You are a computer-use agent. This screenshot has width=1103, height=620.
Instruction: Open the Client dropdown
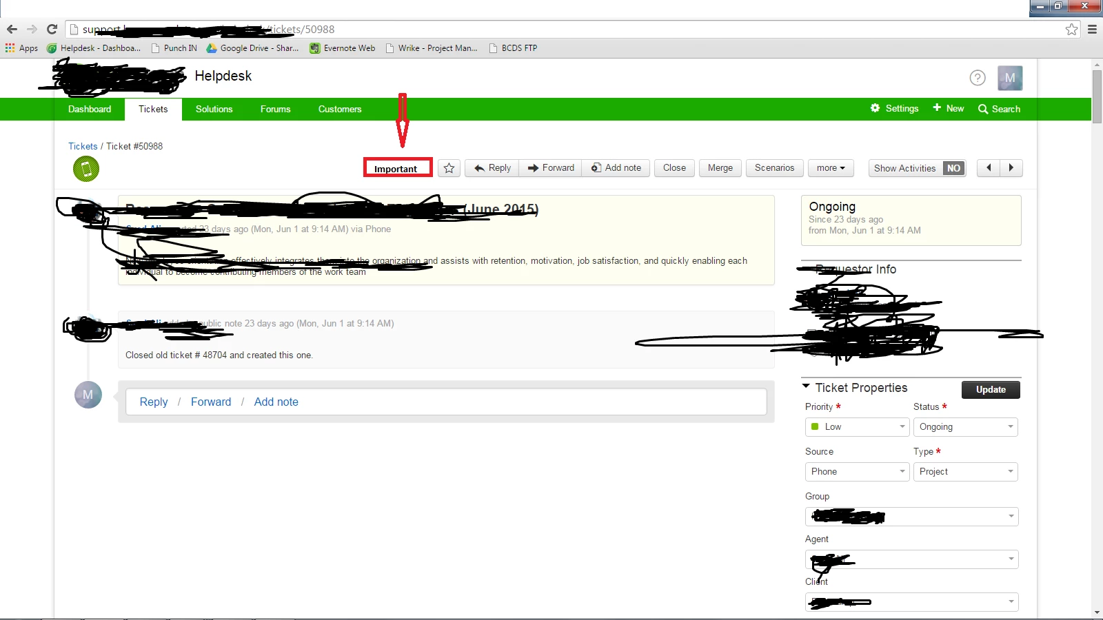pos(911,602)
